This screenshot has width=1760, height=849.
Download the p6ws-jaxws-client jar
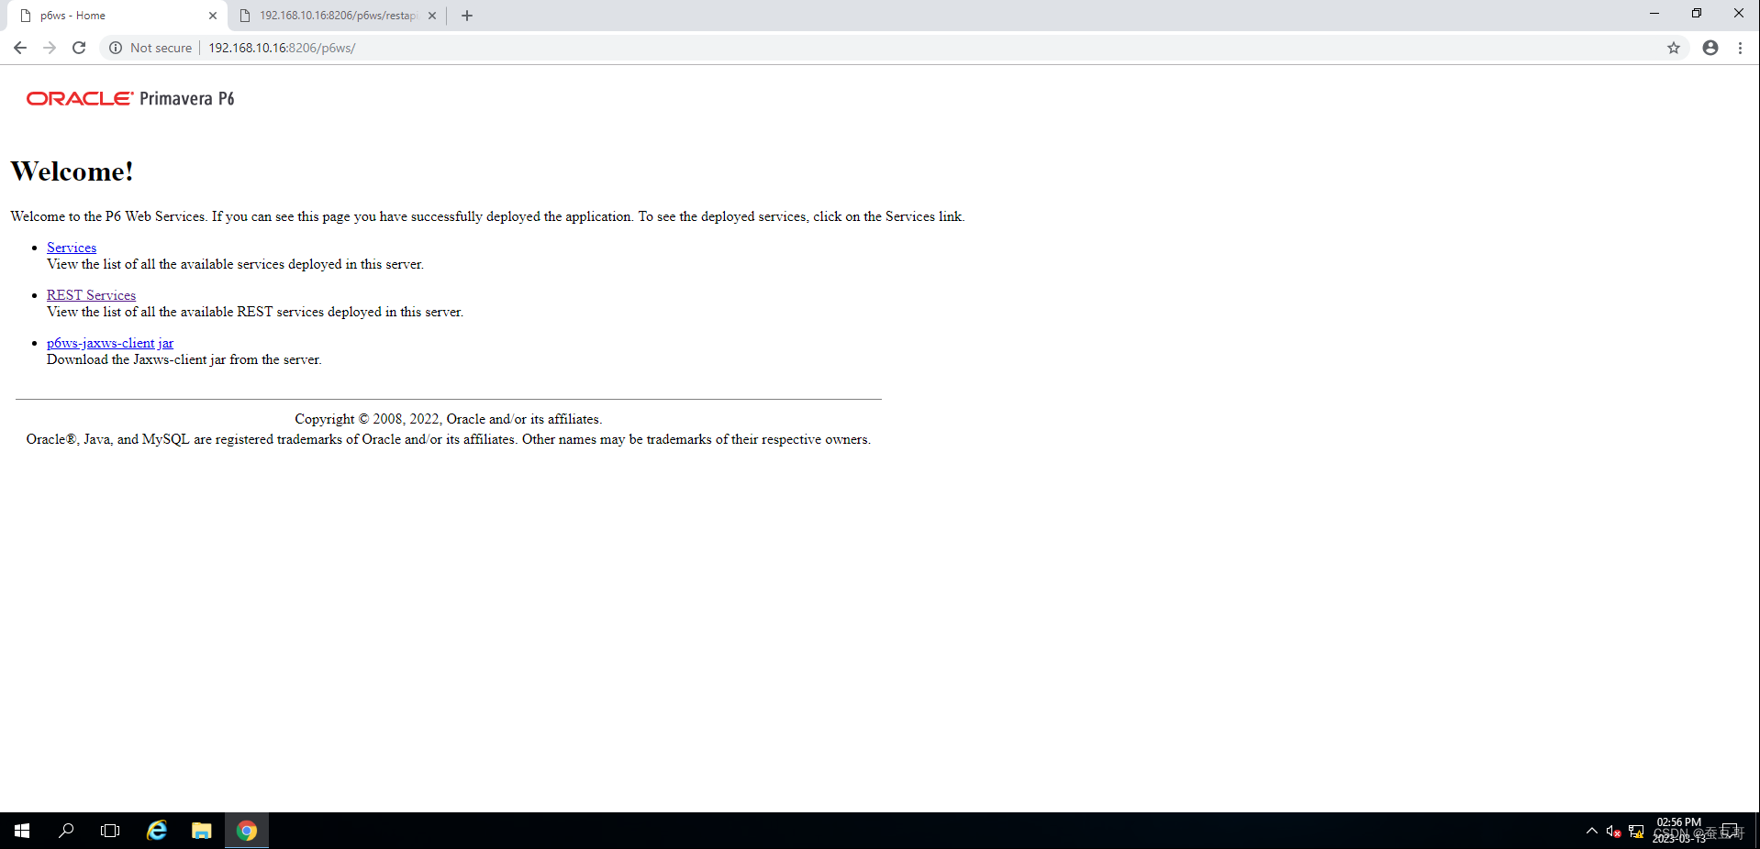point(110,343)
